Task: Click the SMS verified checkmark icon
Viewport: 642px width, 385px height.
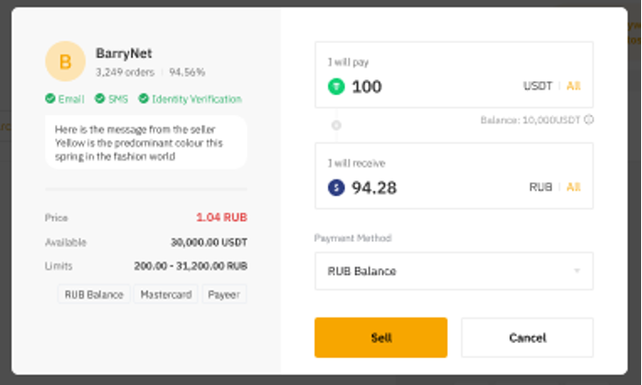Action: coord(99,99)
